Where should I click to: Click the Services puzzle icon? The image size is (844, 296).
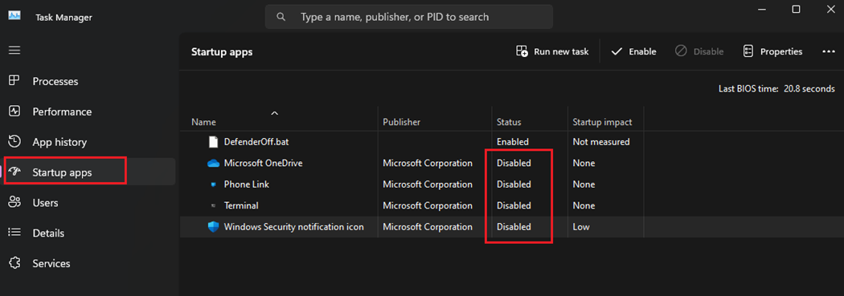click(14, 263)
